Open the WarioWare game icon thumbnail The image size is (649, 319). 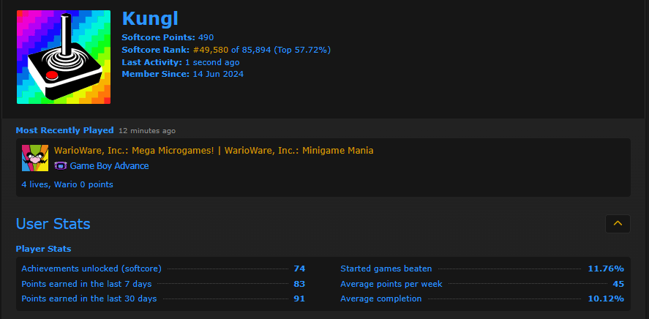[x=35, y=158]
